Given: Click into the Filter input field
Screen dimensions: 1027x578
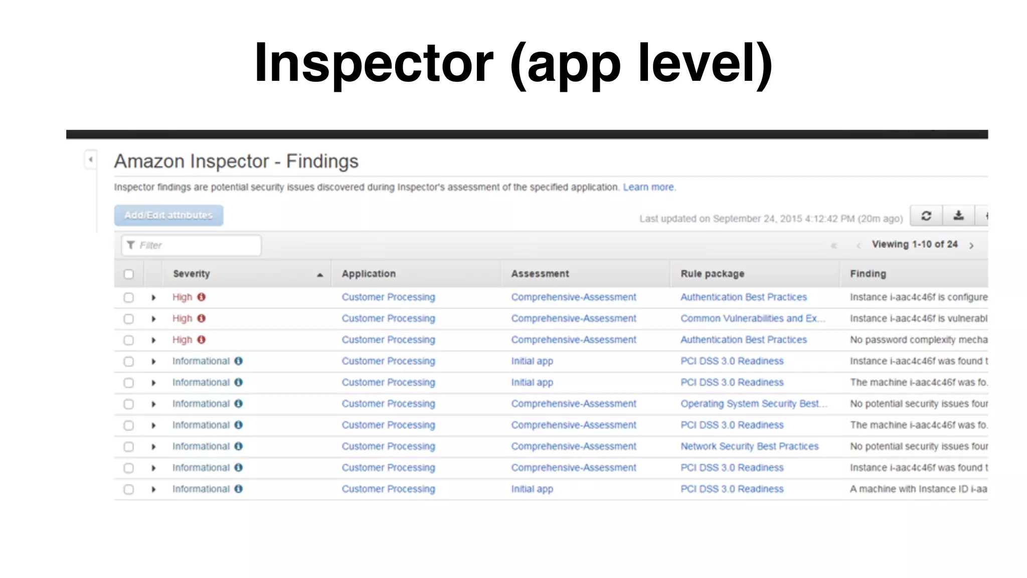Looking at the screenshot, I should (x=191, y=245).
